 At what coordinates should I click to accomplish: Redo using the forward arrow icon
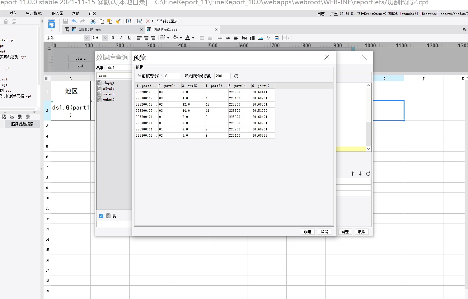[x=82, y=21]
